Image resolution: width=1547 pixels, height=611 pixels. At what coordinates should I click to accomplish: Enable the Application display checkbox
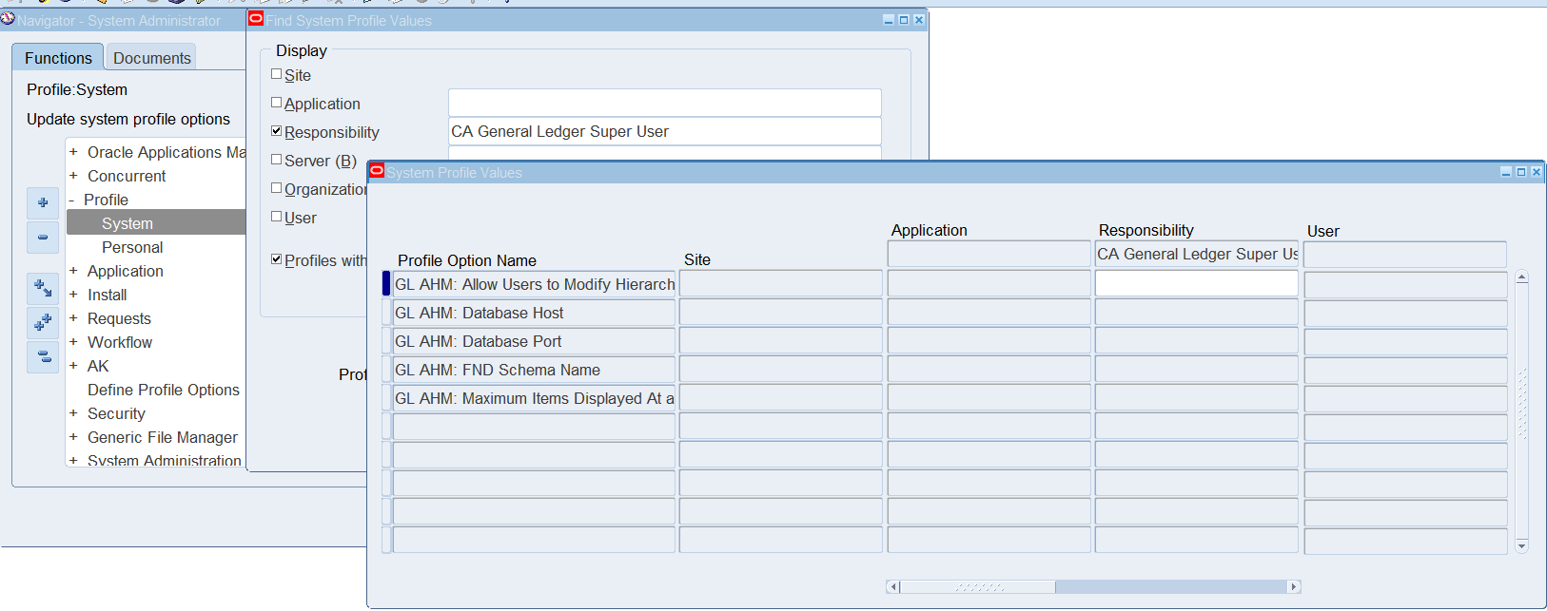click(x=277, y=103)
